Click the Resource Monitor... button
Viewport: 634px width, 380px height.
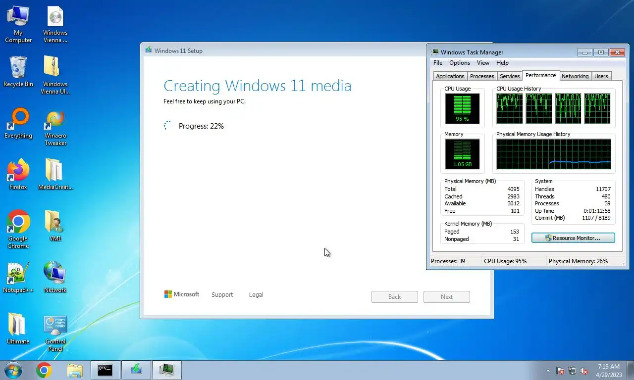pyautogui.click(x=573, y=238)
